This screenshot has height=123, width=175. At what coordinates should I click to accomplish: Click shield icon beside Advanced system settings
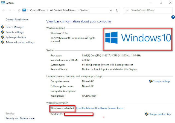pyautogui.click(x=2, y=42)
